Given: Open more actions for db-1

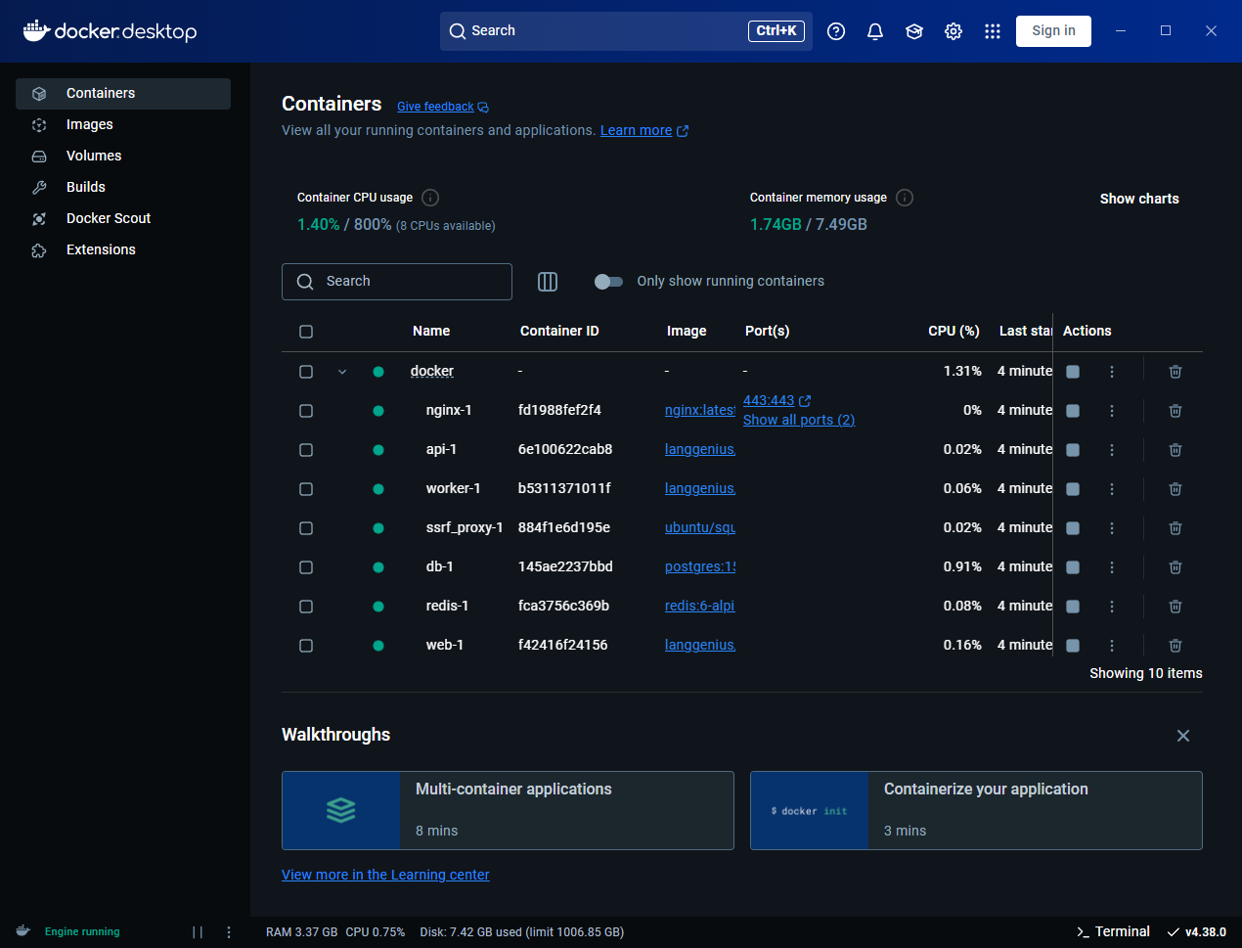Looking at the screenshot, I should (1112, 567).
